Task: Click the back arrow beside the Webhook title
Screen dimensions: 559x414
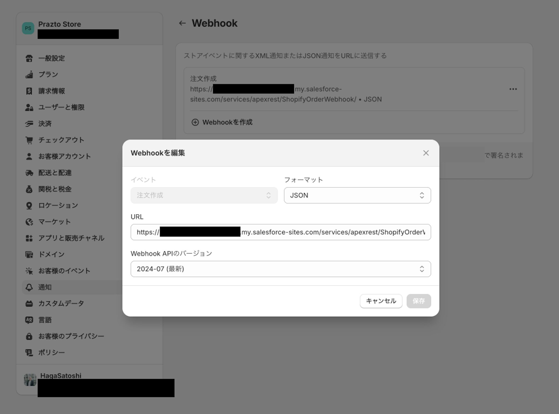Action: coord(182,23)
